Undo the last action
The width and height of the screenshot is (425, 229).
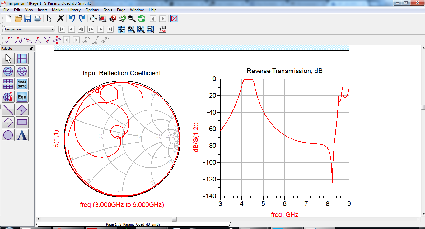click(72, 19)
